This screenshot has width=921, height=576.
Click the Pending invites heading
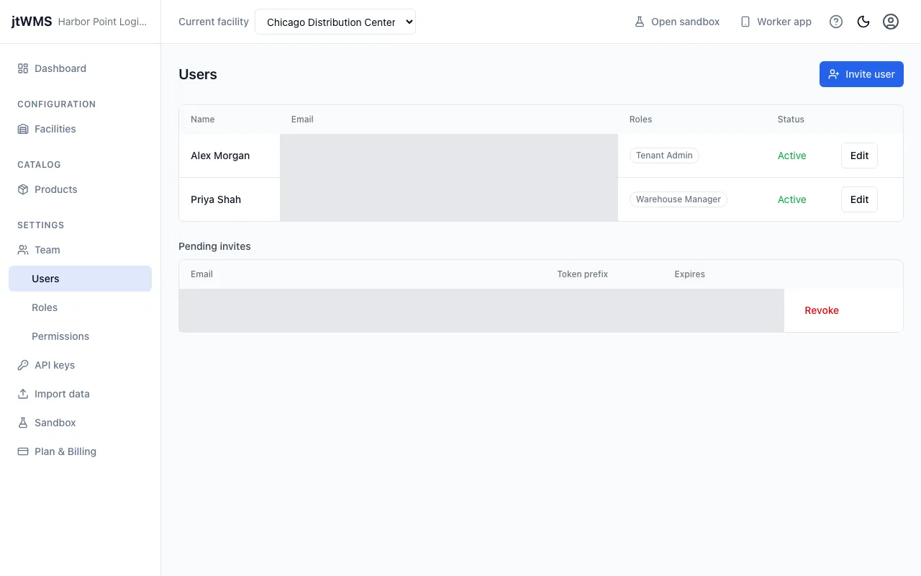(214, 246)
